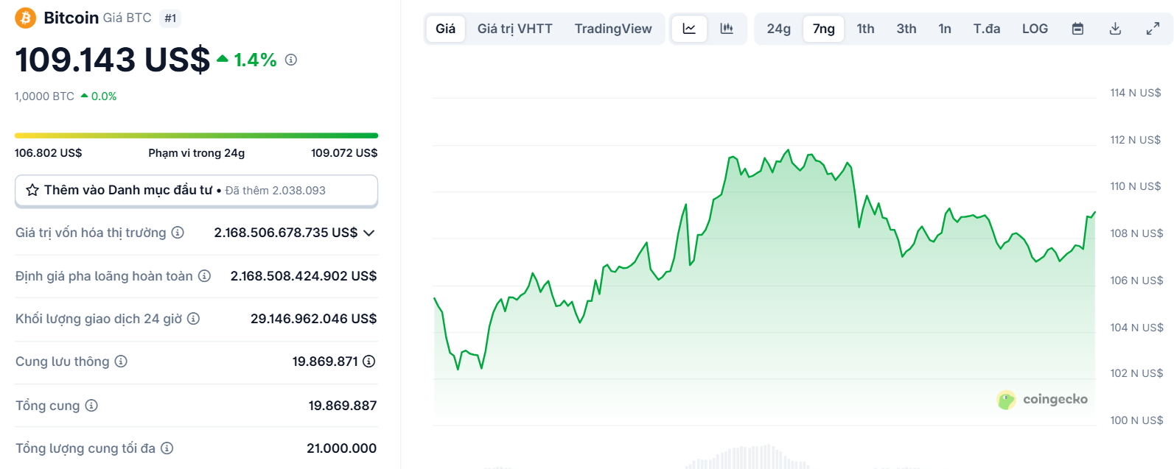Click the 110 N US$ axis label
The height and width of the screenshot is (469, 1174).
pos(1136,186)
